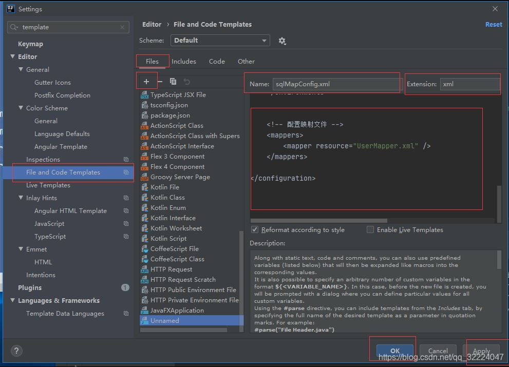Screen dimensions: 509x367
Task: Click the scheme settings gear icon
Action: 282,41
